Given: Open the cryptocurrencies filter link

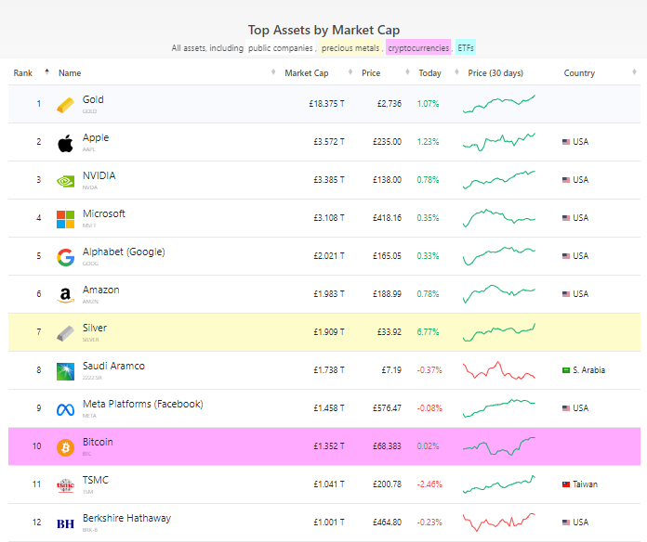Looking at the screenshot, I should coord(418,47).
